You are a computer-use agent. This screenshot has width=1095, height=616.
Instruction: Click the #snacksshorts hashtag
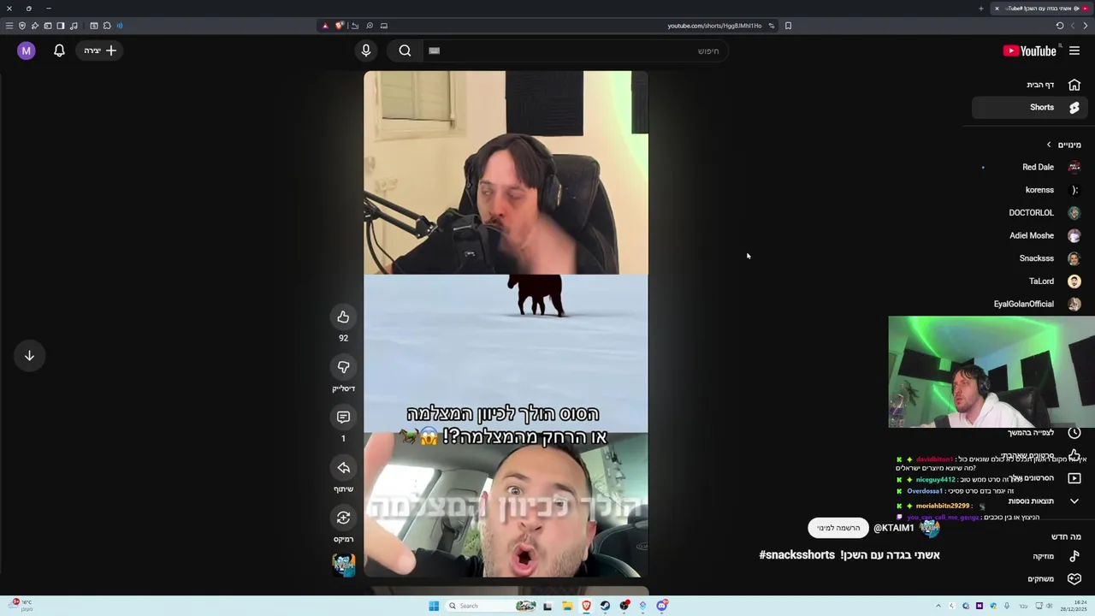(796, 555)
